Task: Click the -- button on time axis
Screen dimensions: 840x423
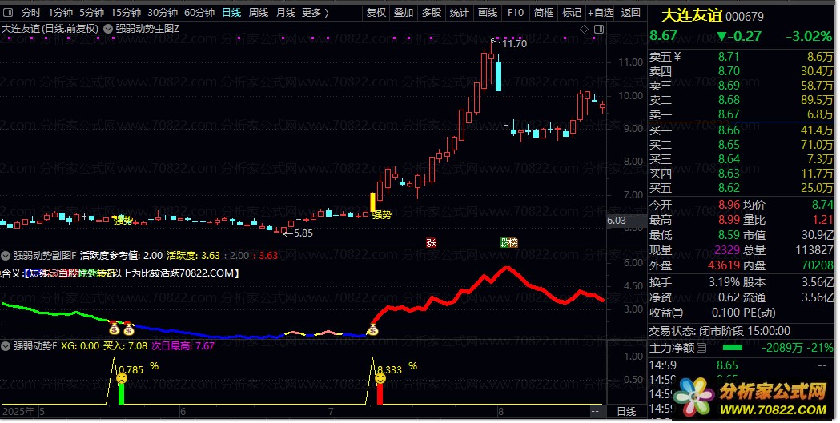Action: click(x=595, y=411)
